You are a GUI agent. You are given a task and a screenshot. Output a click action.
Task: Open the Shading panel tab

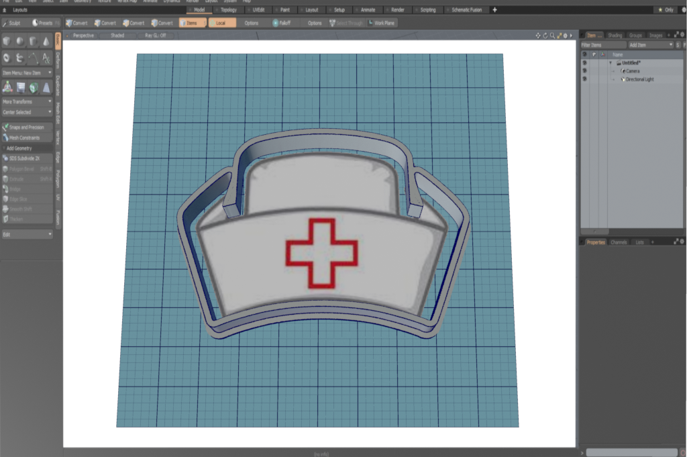click(615, 35)
